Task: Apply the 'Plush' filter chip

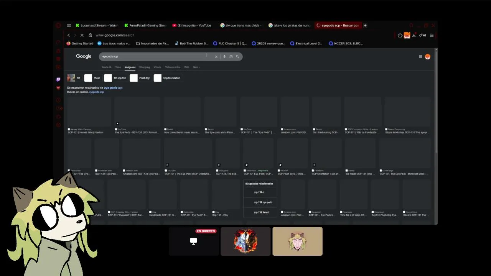Action: pyautogui.click(x=93, y=78)
